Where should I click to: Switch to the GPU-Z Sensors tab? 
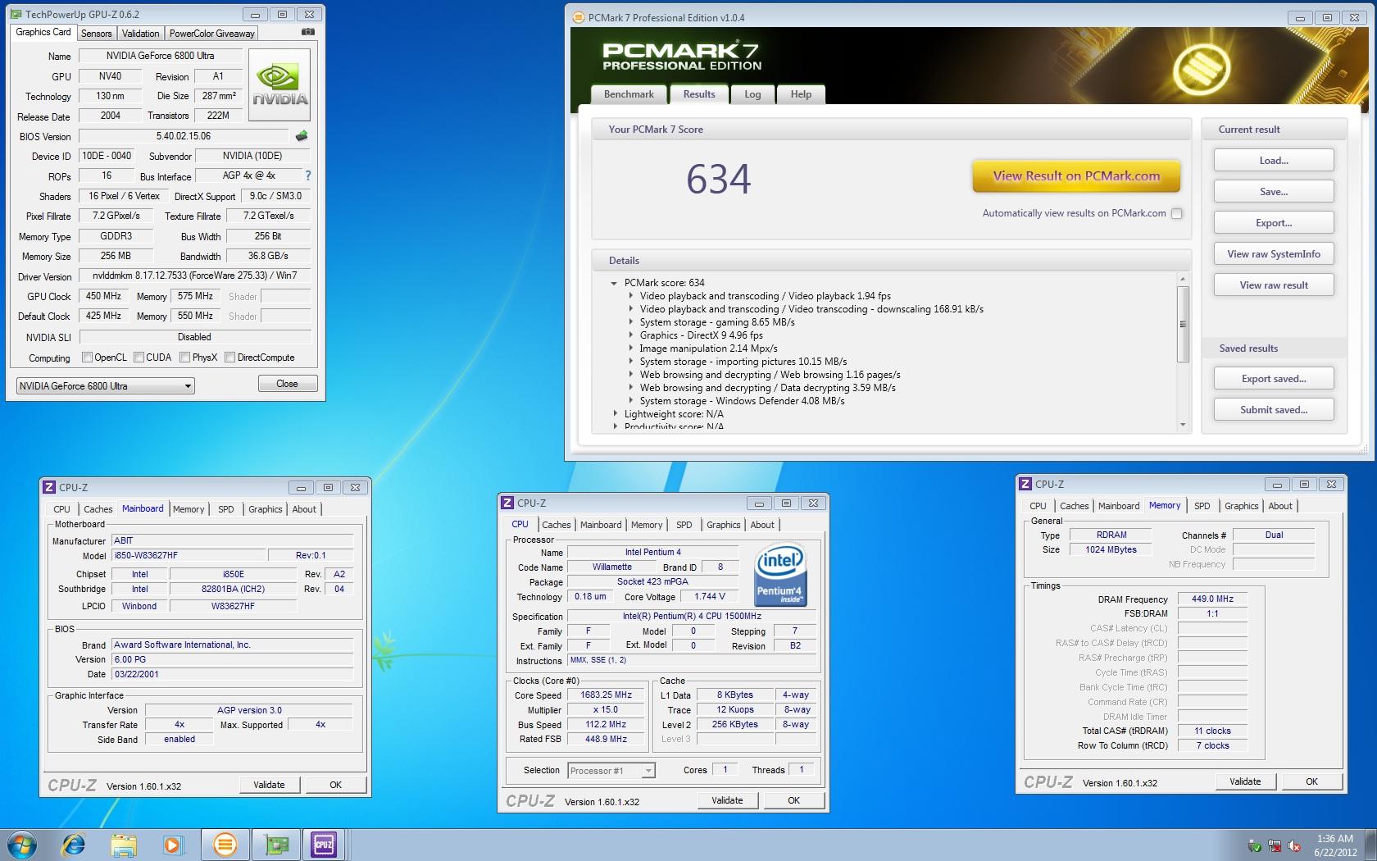[x=96, y=34]
